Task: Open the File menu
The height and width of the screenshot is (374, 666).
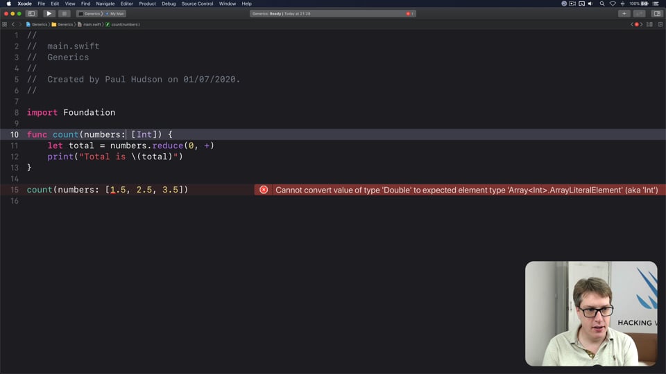Action: pos(41,3)
